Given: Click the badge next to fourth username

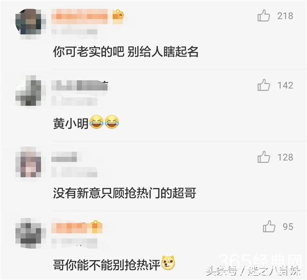Looking at the screenshot, I should click(x=95, y=227).
